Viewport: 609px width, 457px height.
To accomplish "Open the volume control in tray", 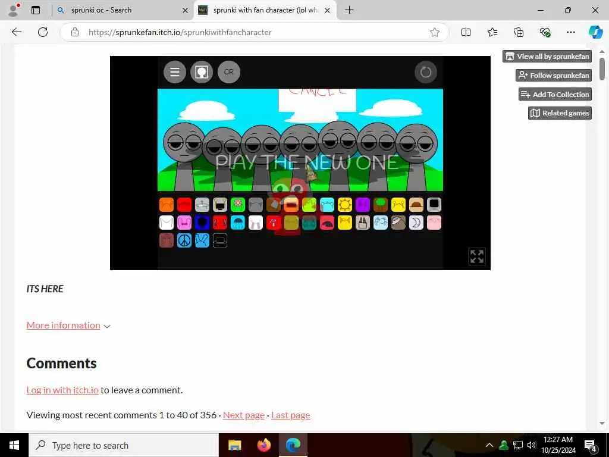I will coord(532,445).
